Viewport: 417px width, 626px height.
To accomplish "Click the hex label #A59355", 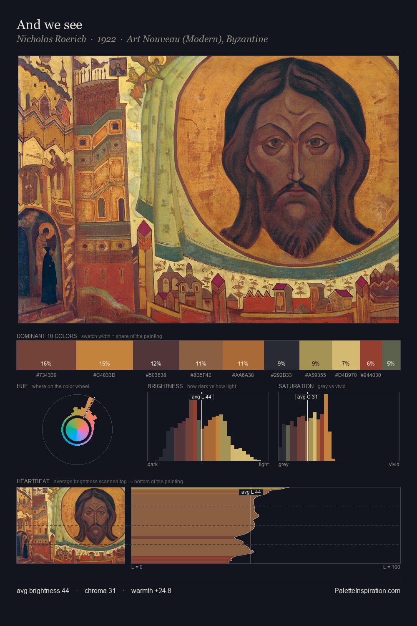I will (x=316, y=375).
